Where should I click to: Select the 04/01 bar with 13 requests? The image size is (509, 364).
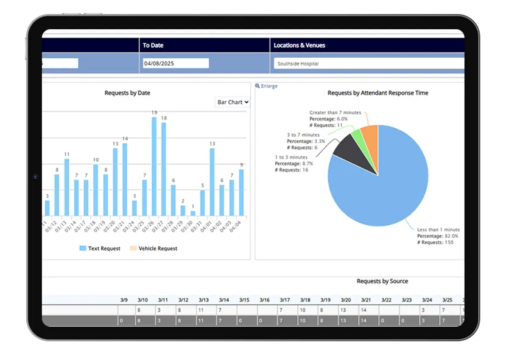(x=212, y=182)
